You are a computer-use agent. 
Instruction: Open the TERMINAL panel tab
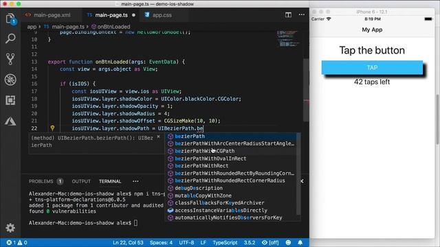pyautogui.click(x=110, y=181)
